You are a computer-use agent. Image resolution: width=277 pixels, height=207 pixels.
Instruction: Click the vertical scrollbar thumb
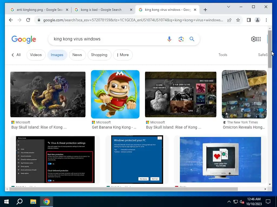[270, 49]
